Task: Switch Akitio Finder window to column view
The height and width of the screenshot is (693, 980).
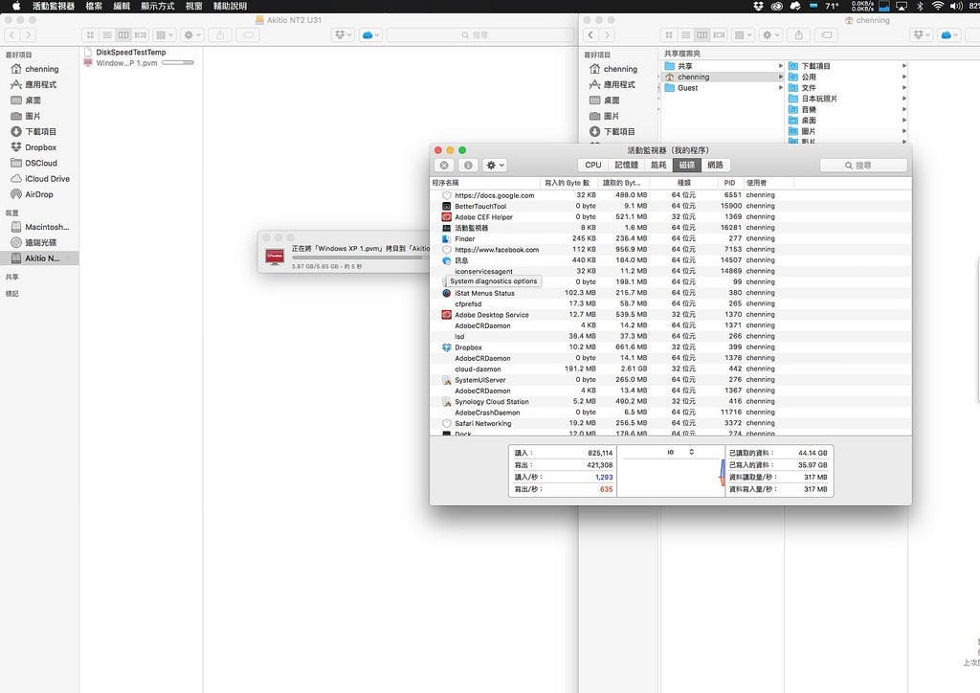Action: click(x=123, y=35)
